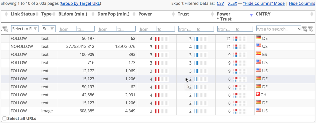Click the sort arrows left of Link Status
The width and height of the screenshot is (316, 126).
point(6,14)
